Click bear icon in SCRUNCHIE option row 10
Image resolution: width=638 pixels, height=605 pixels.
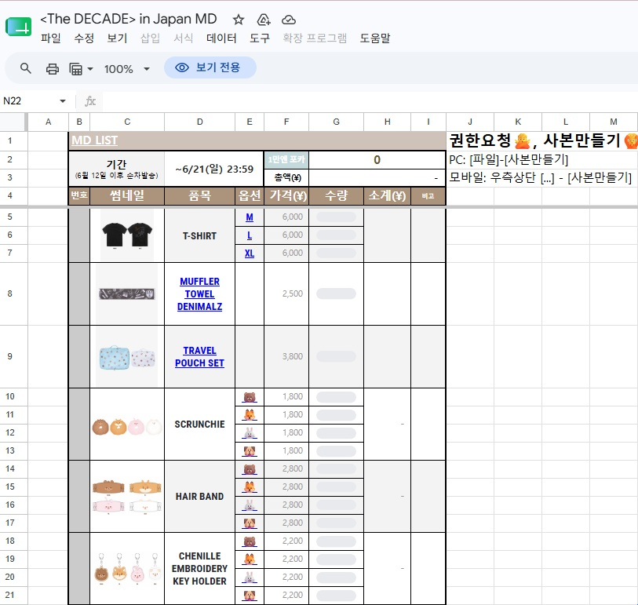(250, 397)
